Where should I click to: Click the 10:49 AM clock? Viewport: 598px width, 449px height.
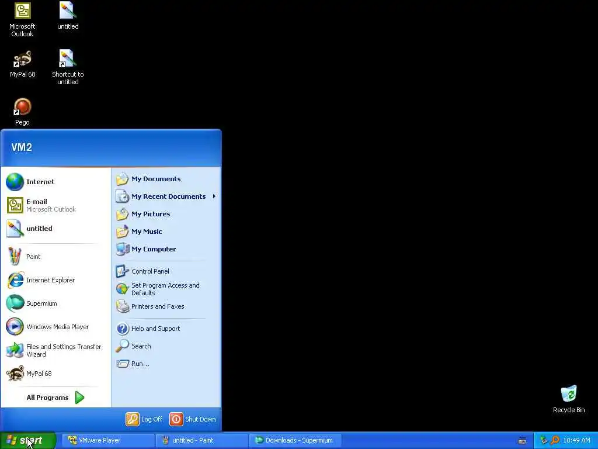576,440
